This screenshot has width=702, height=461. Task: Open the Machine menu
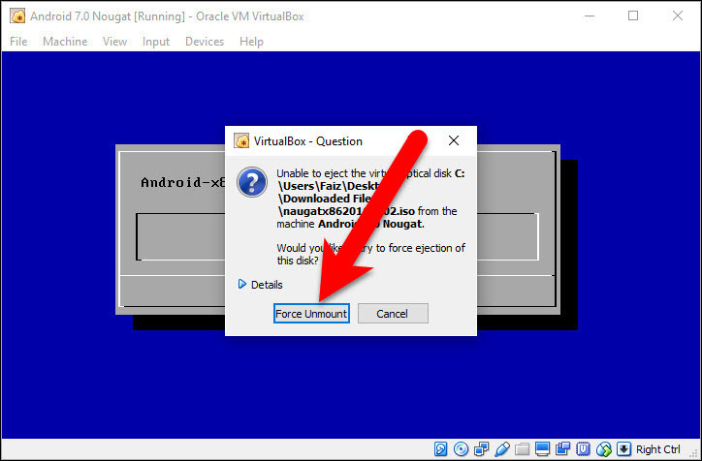click(65, 42)
